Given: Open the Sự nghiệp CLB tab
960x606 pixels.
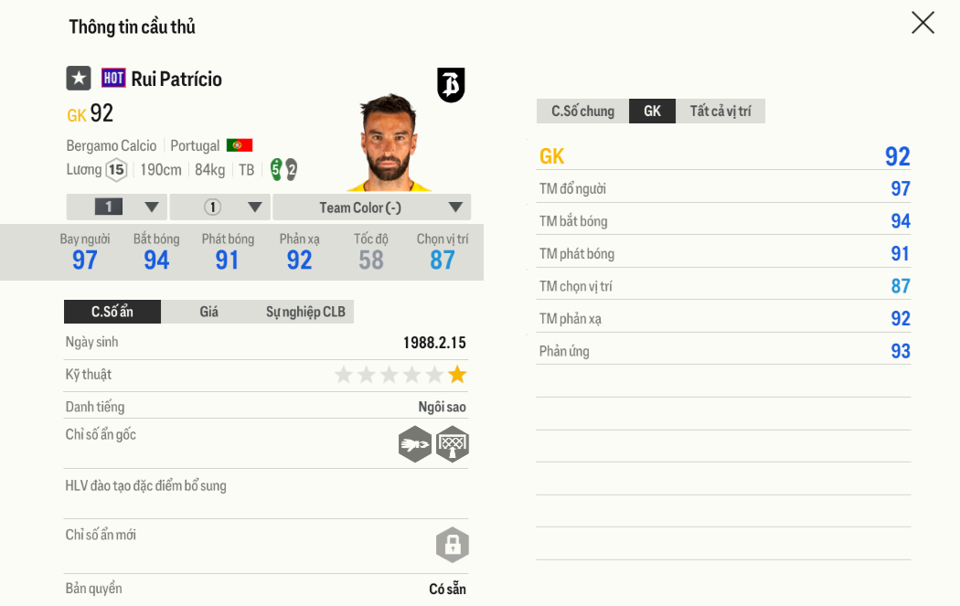Looking at the screenshot, I should (305, 312).
